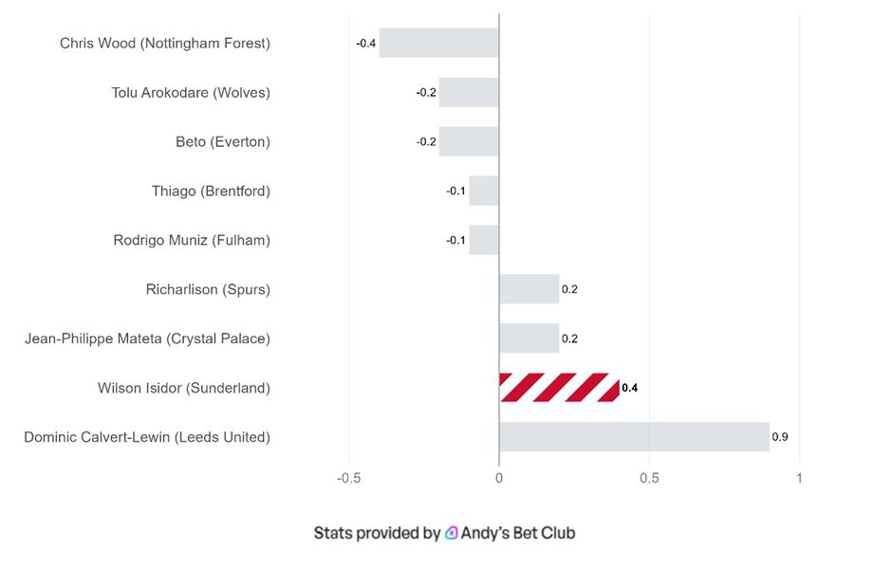892x567 pixels.
Task: Click the -0.4 value label
Action: click(366, 44)
